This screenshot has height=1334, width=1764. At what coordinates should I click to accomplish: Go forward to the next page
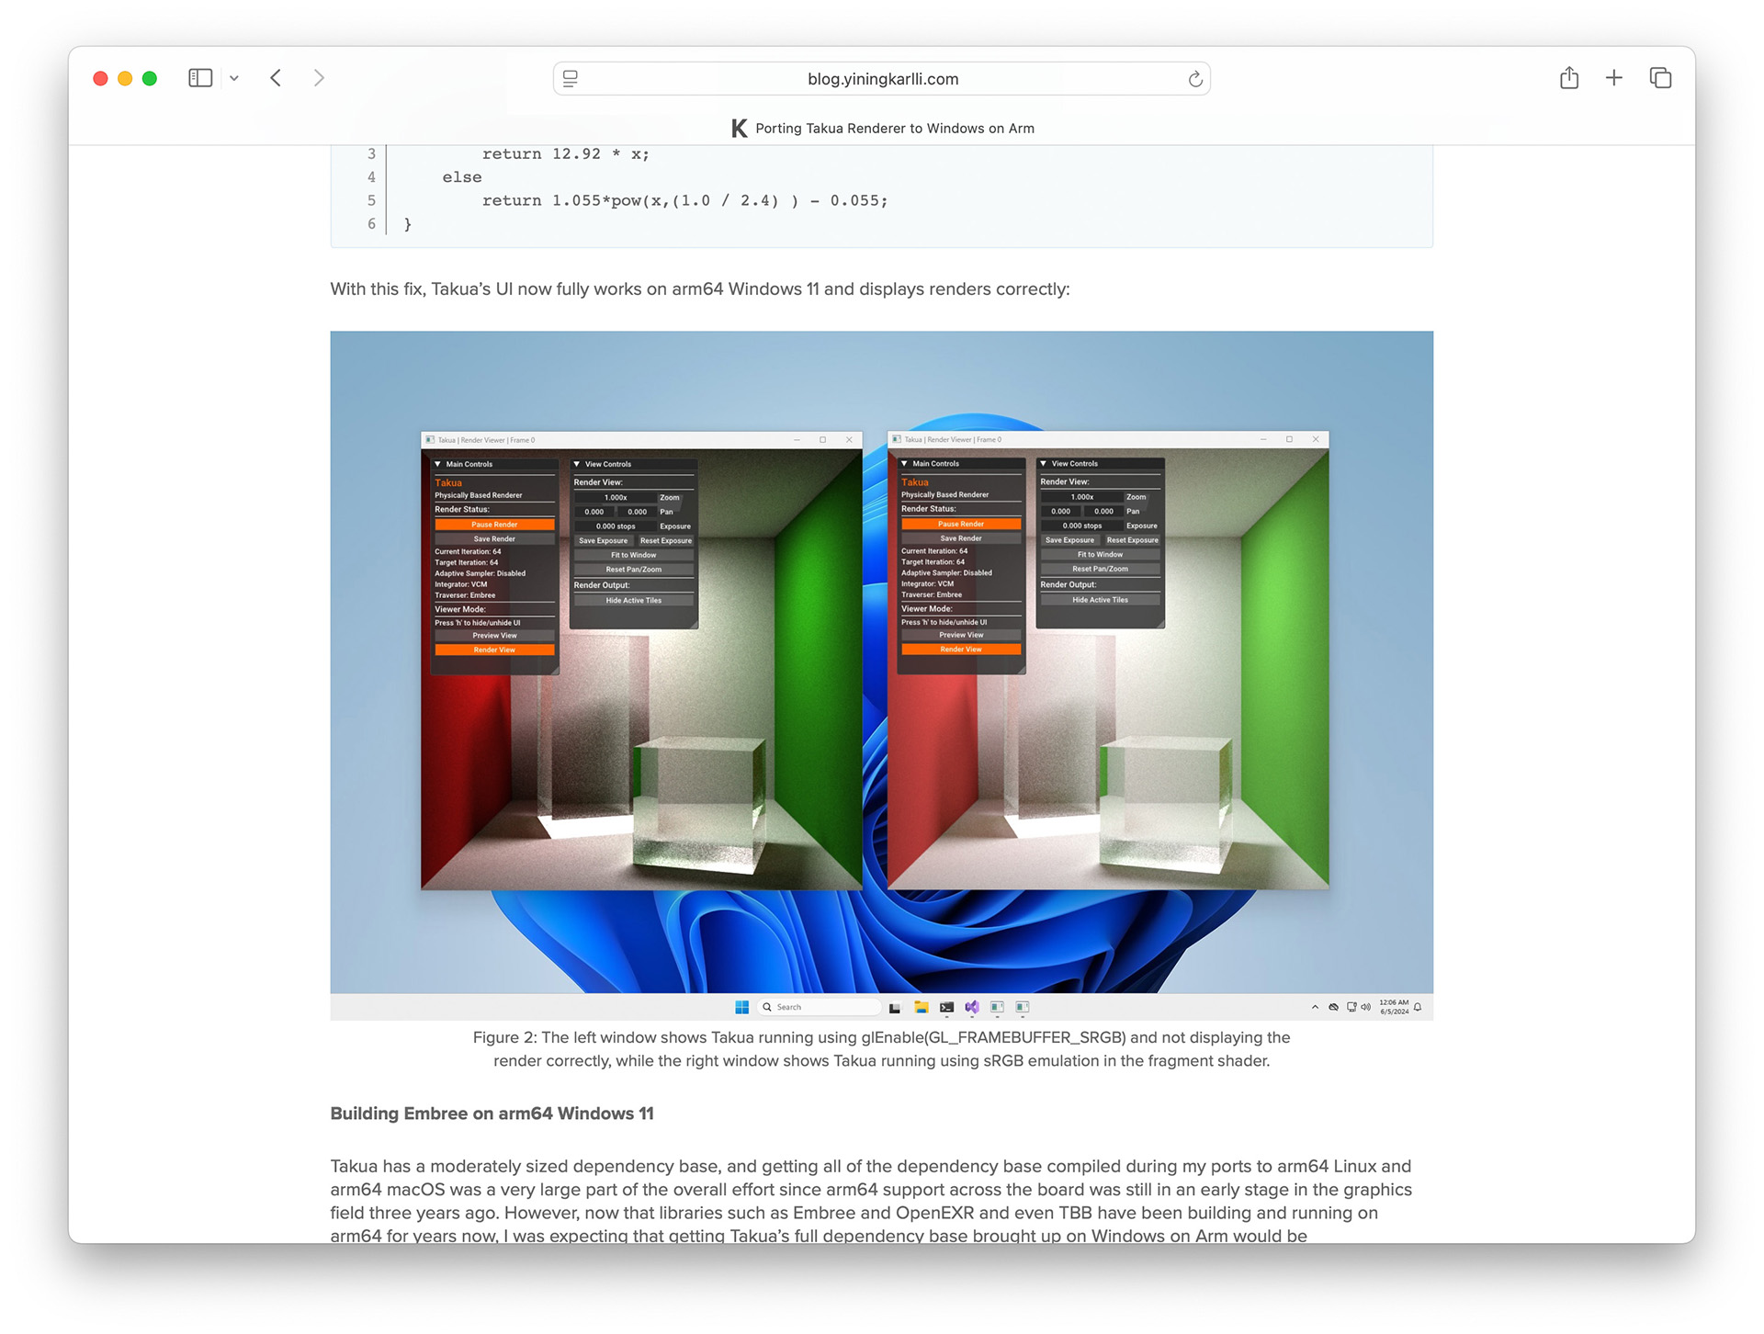coord(319,78)
